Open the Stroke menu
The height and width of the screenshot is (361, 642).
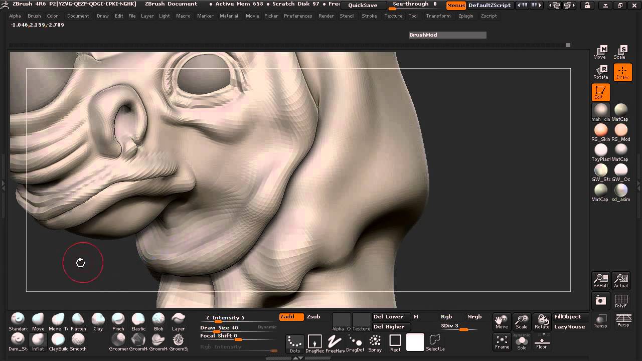click(x=369, y=16)
